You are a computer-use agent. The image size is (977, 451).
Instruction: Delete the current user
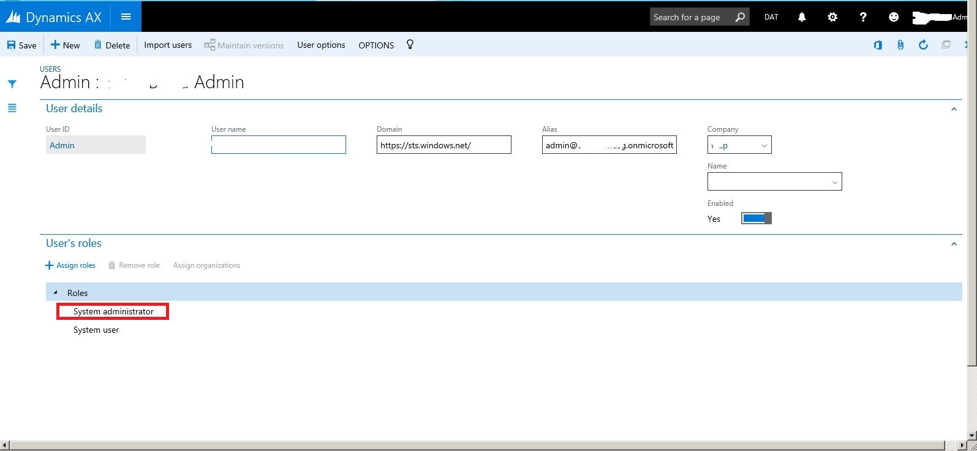coord(111,45)
